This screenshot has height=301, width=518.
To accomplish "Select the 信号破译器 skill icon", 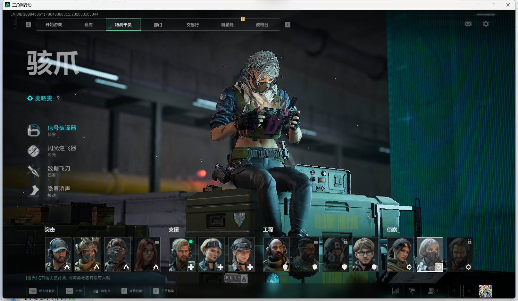I will point(34,130).
